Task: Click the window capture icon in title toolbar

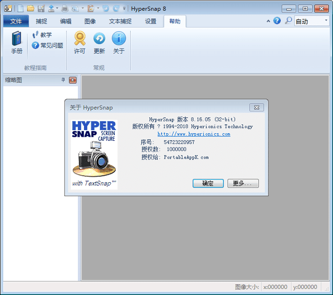Action: click(75, 9)
